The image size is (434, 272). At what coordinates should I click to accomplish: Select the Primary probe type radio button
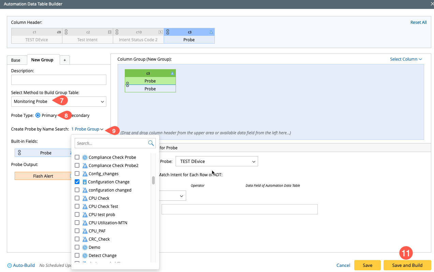pos(38,115)
